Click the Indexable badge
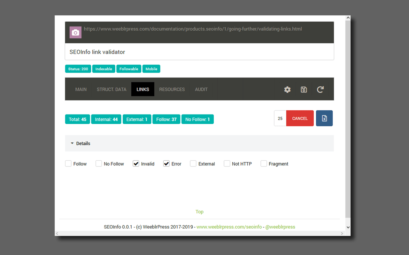The image size is (409, 255). pyautogui.click(x=104, y=69)
